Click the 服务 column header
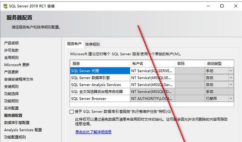242x142 pixels. 100,64
